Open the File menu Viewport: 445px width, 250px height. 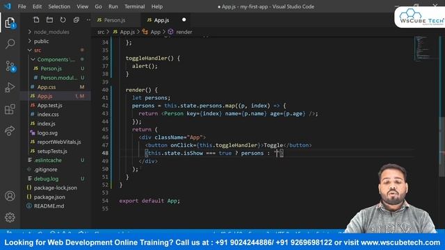[x=22, y=6]
